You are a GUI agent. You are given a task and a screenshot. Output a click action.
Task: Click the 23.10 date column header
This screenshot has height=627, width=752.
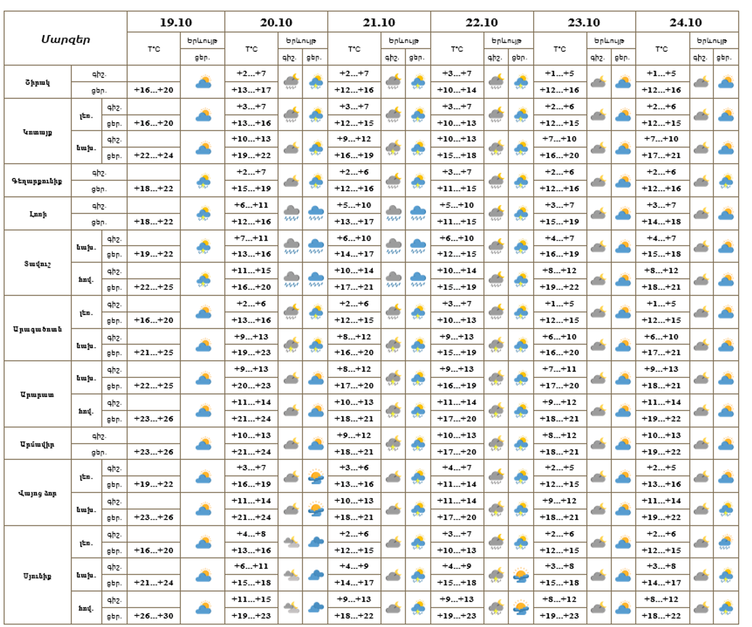coord(584,22)
